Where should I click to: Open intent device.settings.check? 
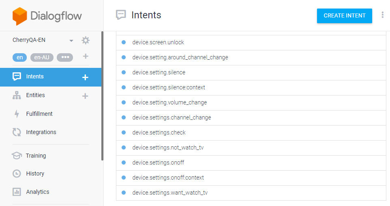pos(251,133)
